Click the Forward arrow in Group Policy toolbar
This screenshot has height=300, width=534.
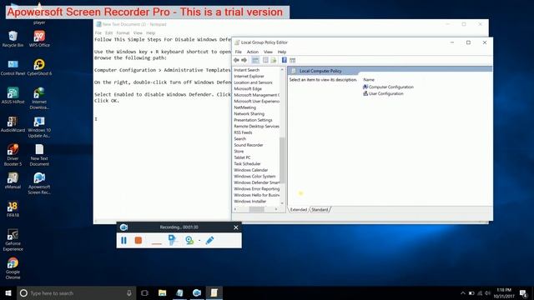(x=244, y=60)
